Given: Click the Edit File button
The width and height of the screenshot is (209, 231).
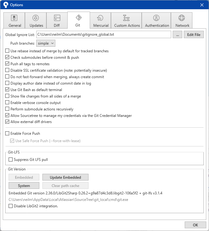Looking at the screenshot, I should click(x=194, y=35).
